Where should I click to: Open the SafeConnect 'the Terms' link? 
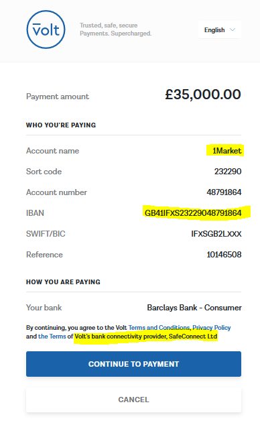click(x=52, y=337)
